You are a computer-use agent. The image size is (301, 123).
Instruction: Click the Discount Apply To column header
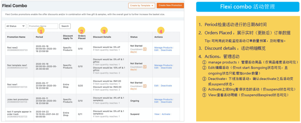68,37
